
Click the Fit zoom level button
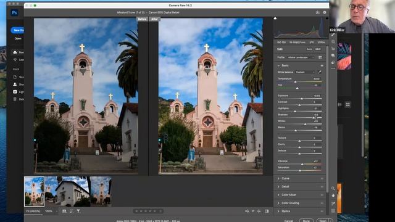click(x=33, y=211)
